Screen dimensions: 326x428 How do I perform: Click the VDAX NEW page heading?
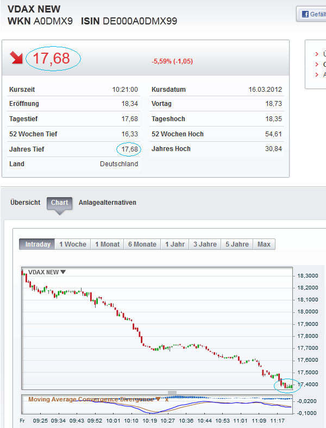tap(34, 9)
